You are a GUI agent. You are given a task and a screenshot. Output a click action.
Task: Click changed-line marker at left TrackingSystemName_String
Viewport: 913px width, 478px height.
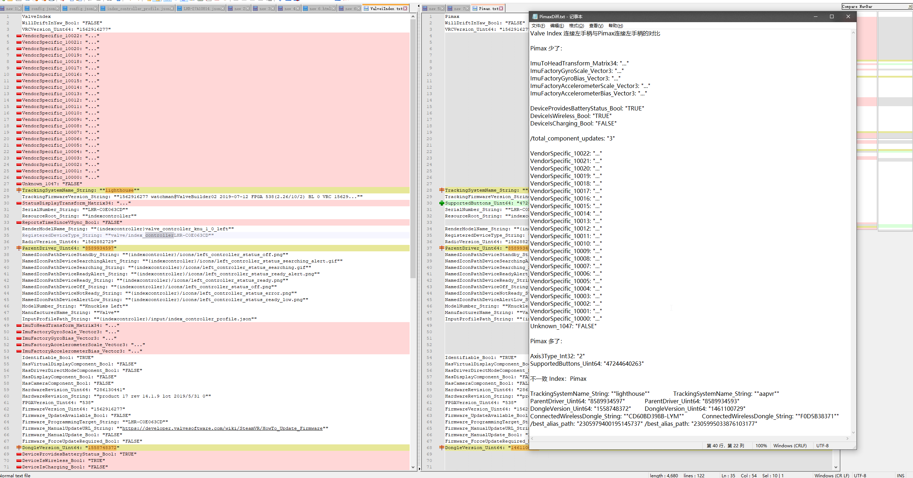[19, 190]
